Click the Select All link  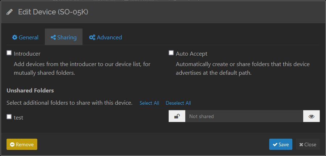149,103
